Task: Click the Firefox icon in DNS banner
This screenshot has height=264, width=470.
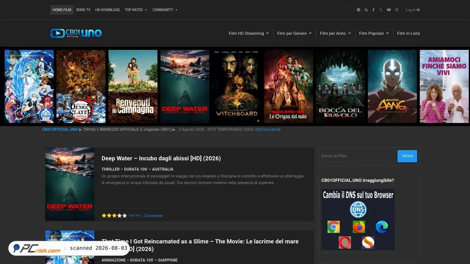Action: pos(359,227)
